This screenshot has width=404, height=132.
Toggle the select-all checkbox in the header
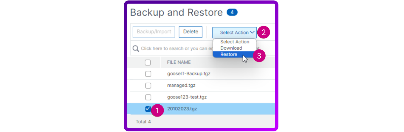tap(148, 62)
